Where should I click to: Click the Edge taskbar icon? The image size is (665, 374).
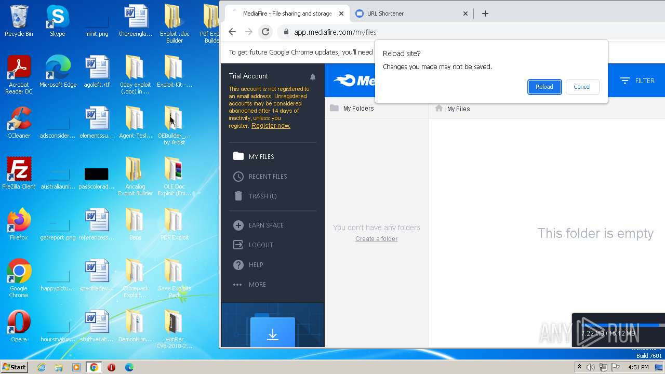[129, 367]
